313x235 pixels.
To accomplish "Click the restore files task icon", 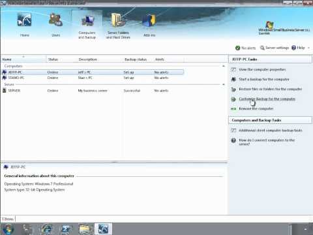I will coord(233,89).
